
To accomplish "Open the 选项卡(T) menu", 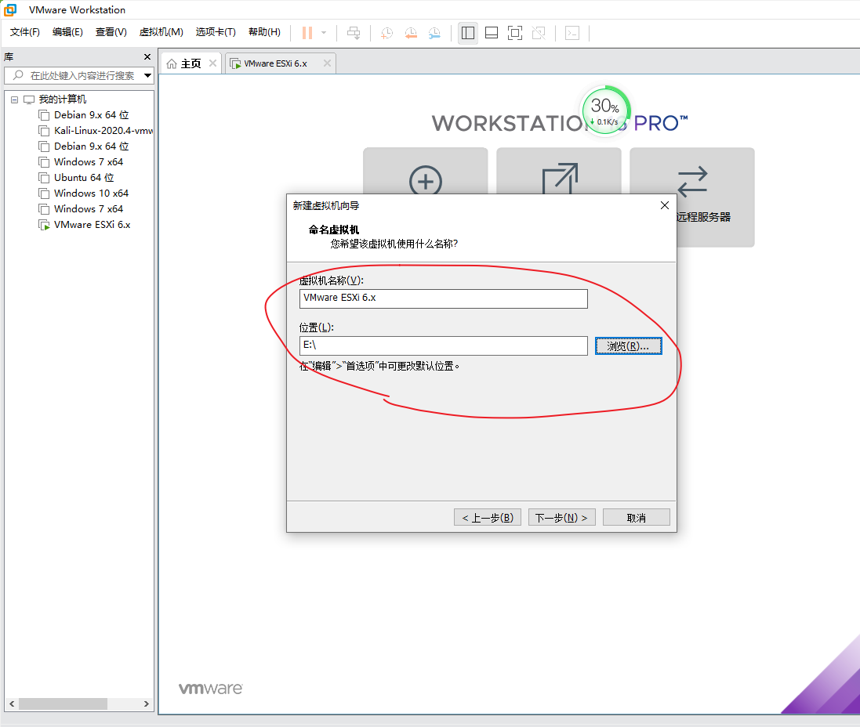I will coord(216,32).
